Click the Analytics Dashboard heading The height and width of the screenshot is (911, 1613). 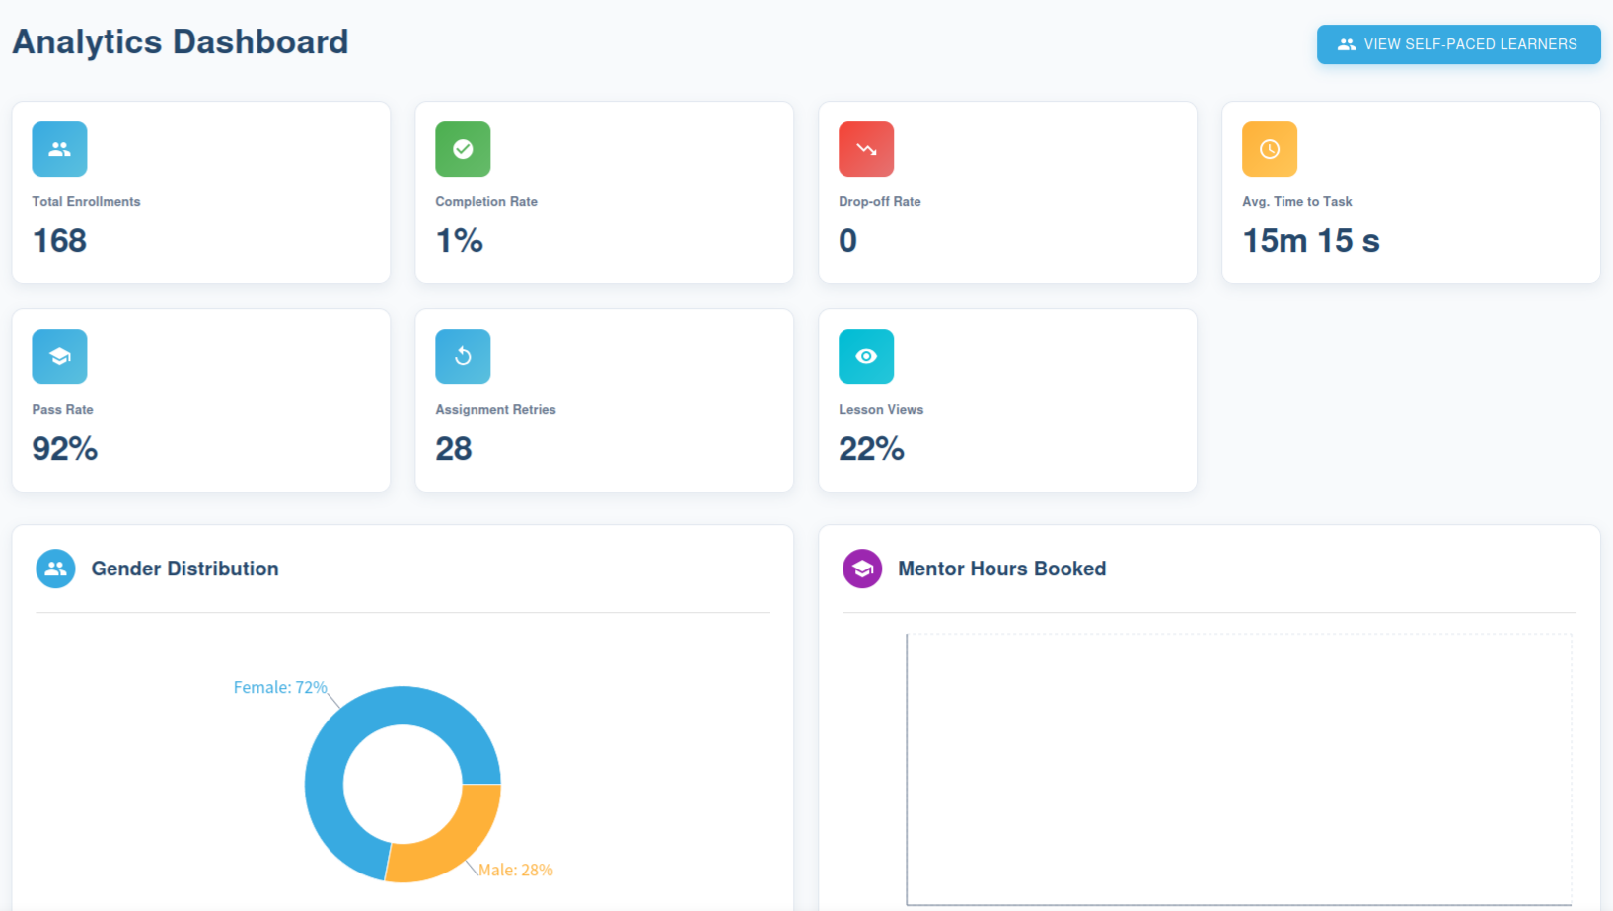(181, 42)
